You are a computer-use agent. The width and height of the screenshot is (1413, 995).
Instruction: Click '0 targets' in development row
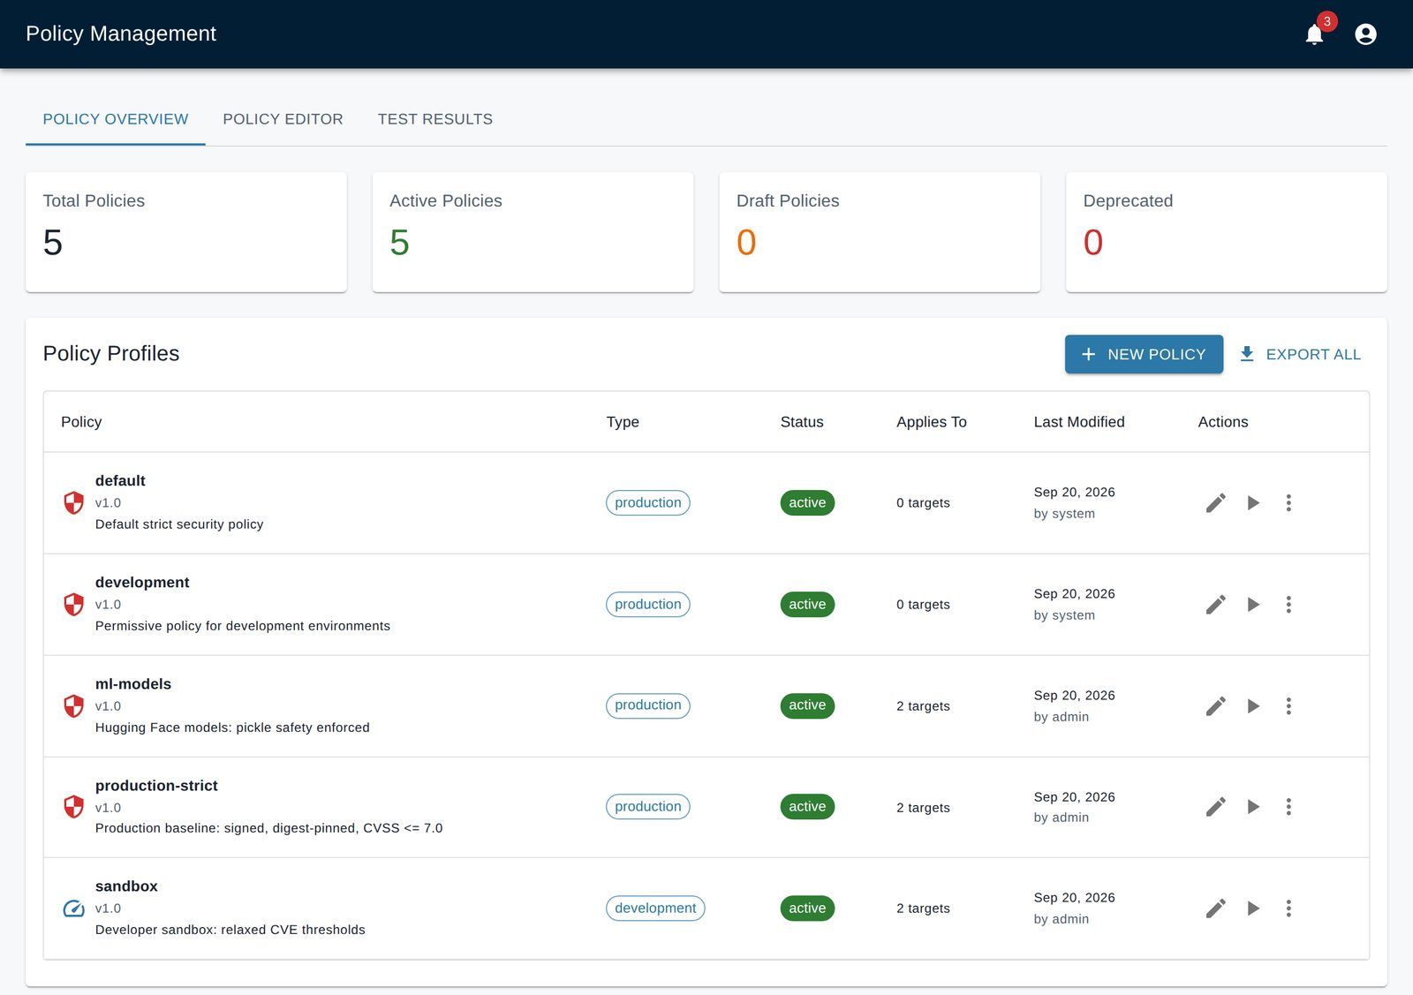coord(923,605)
